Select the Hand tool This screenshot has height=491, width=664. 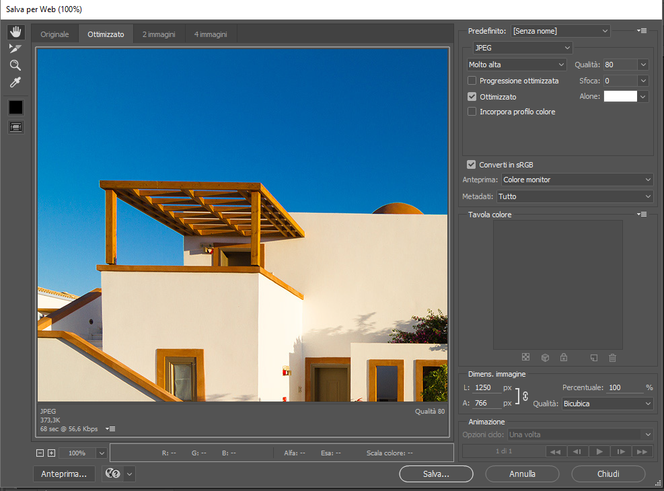tap(15, 32)
